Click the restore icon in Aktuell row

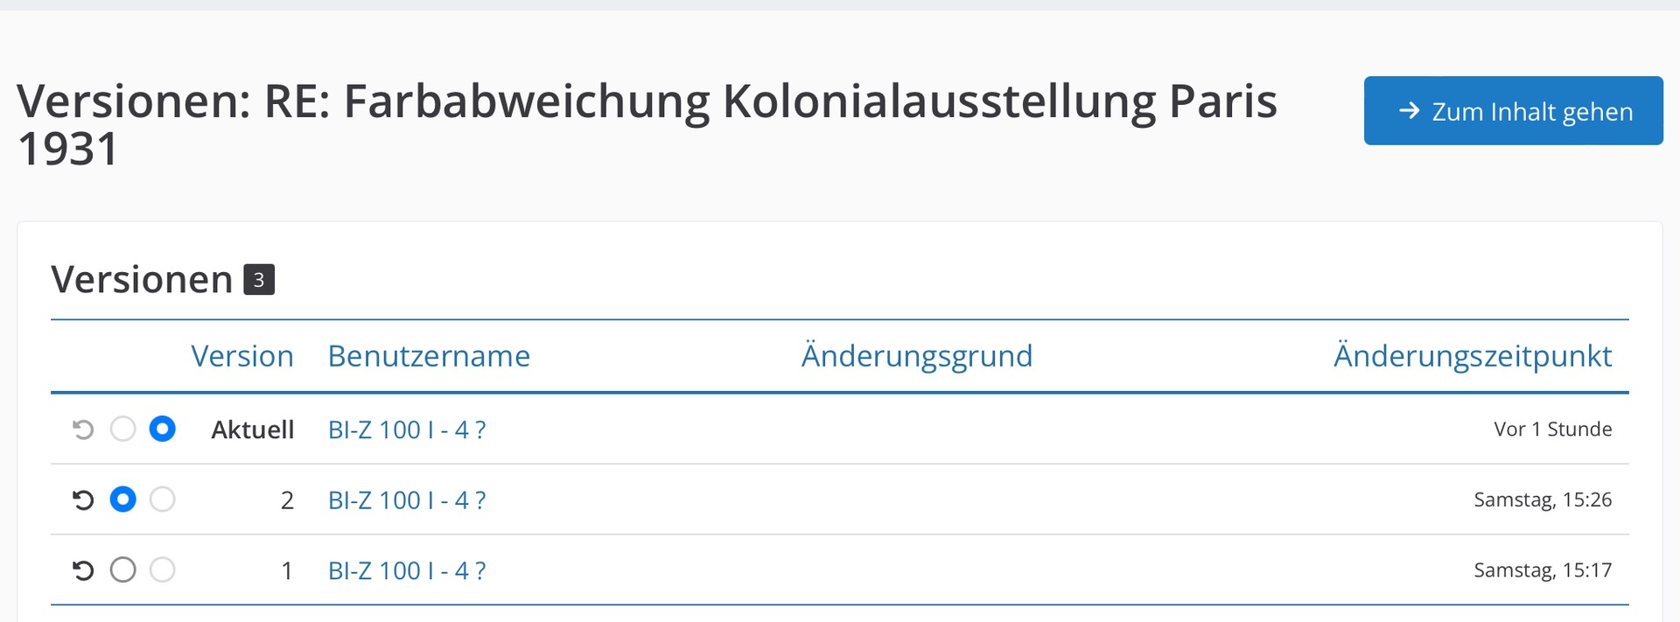point(83,430)
